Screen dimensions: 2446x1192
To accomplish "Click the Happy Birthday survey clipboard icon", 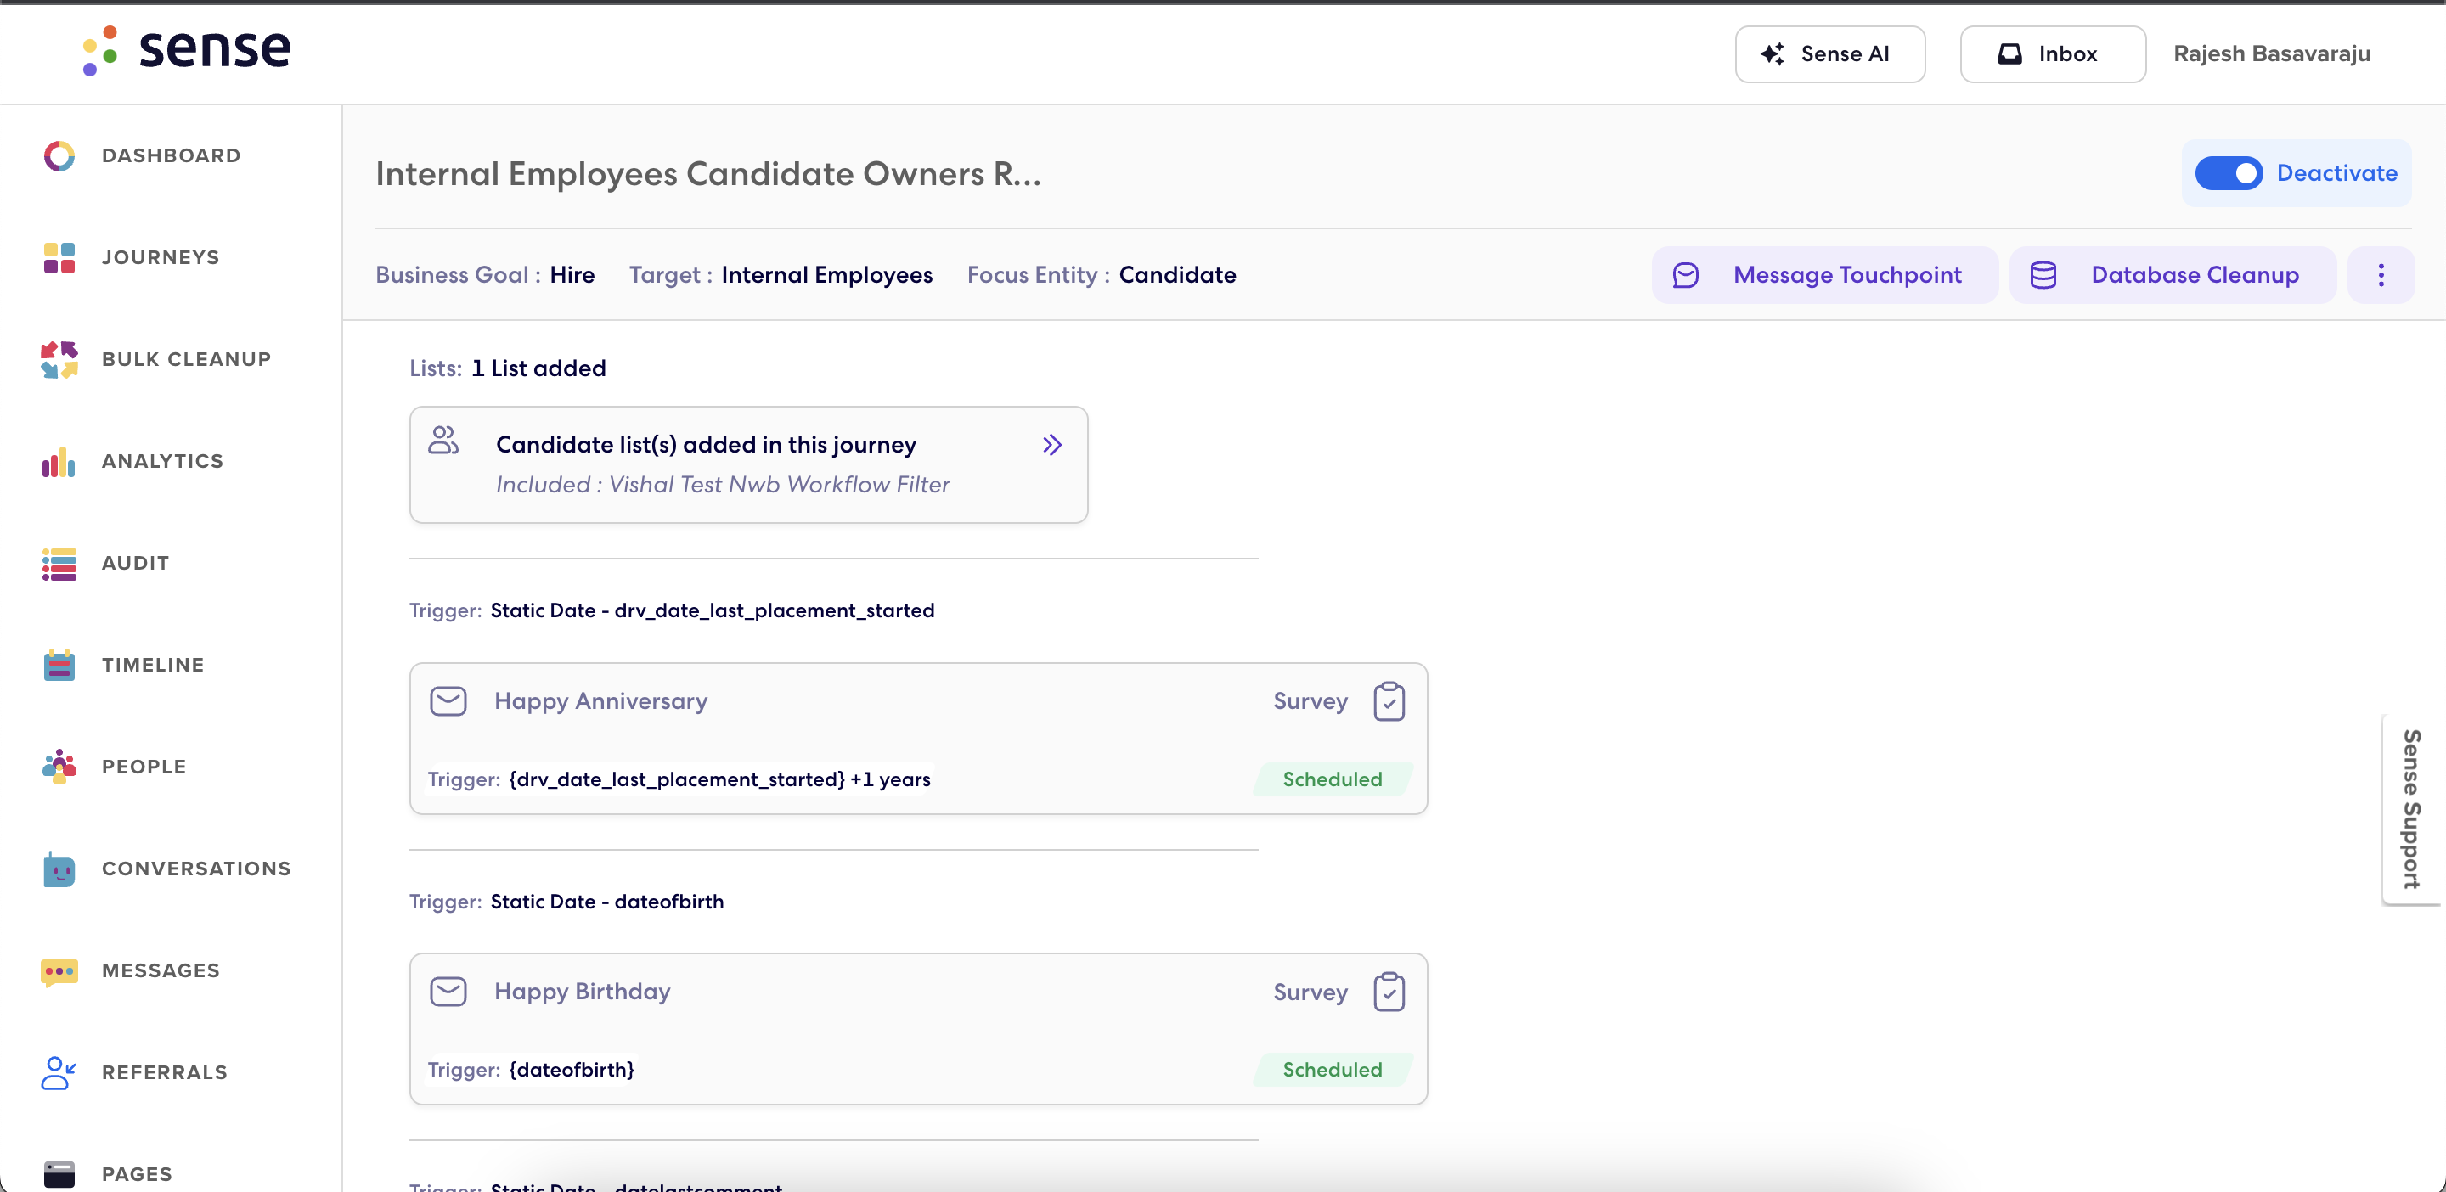I will point(1389,992).
